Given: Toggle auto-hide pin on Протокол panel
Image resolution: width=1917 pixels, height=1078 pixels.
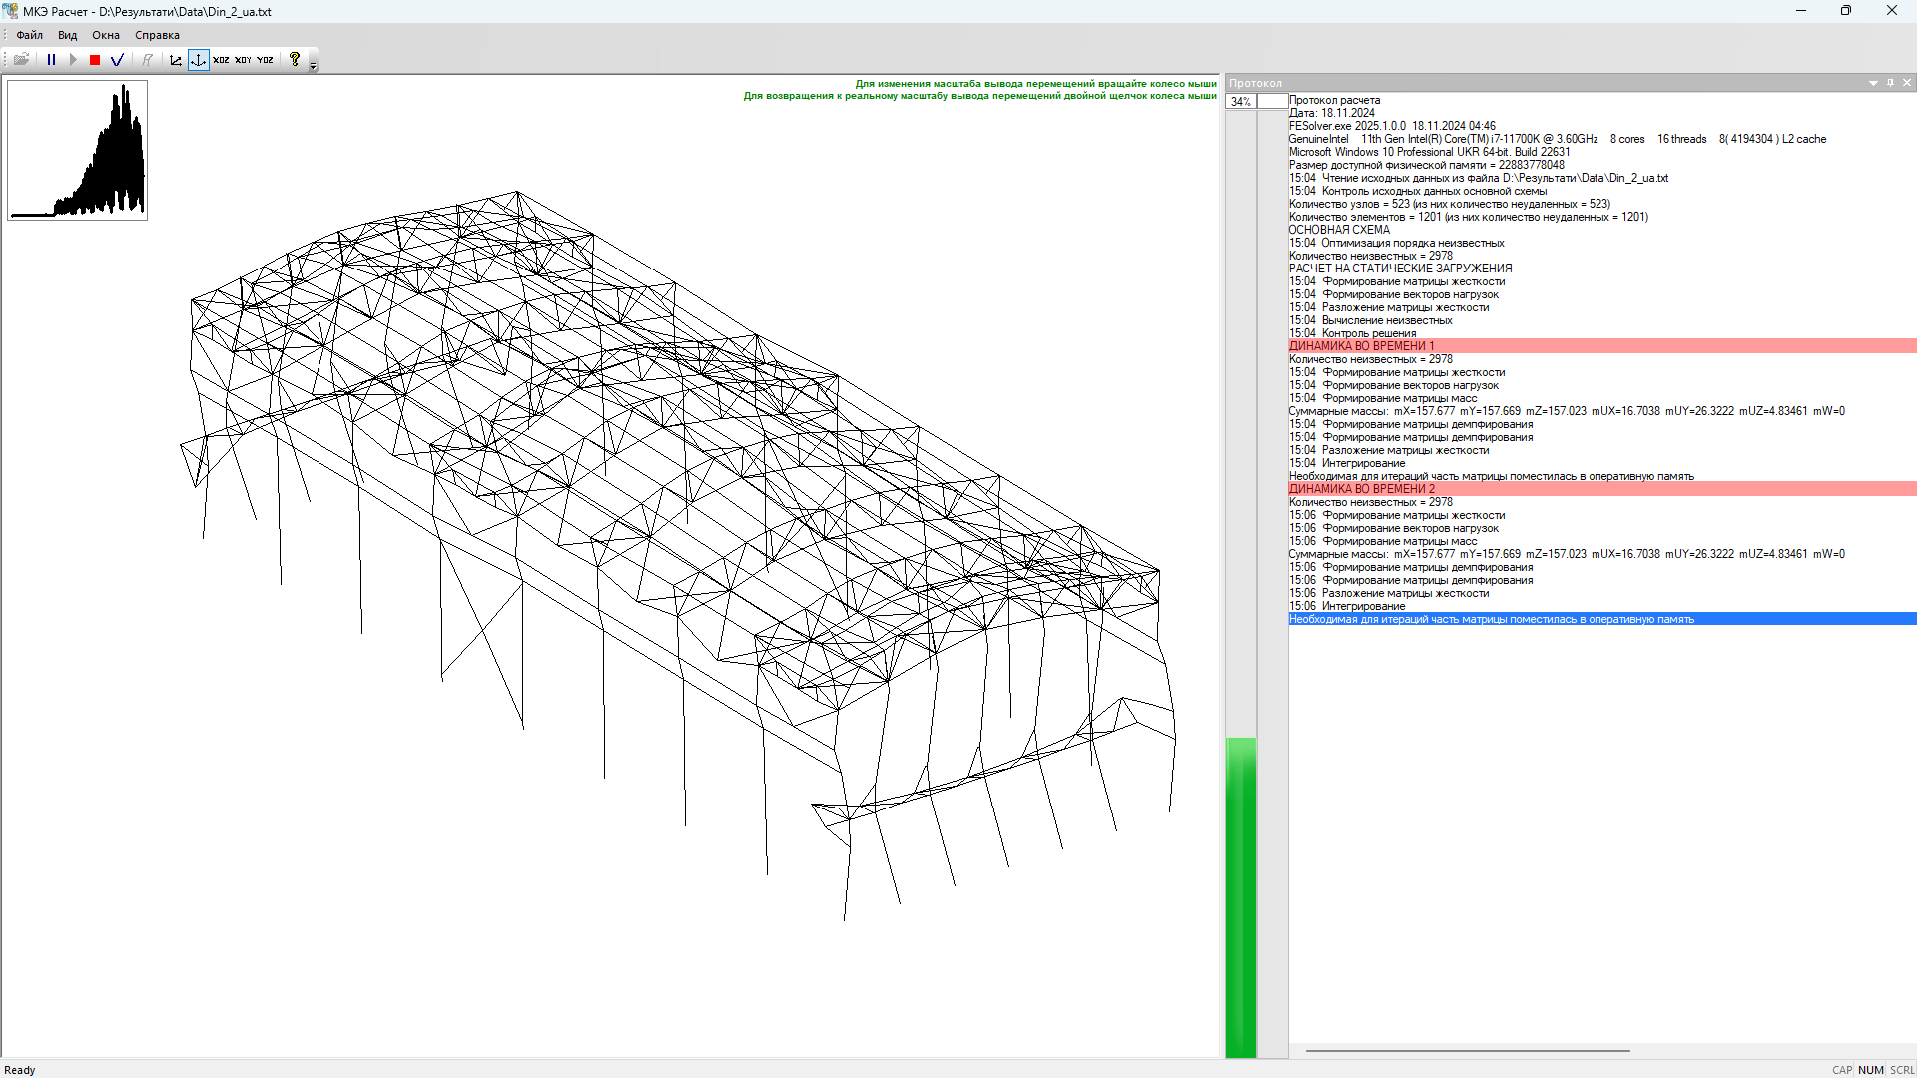Looking at the screenshot, I should pyautogui.click(x=1890, y=83).
